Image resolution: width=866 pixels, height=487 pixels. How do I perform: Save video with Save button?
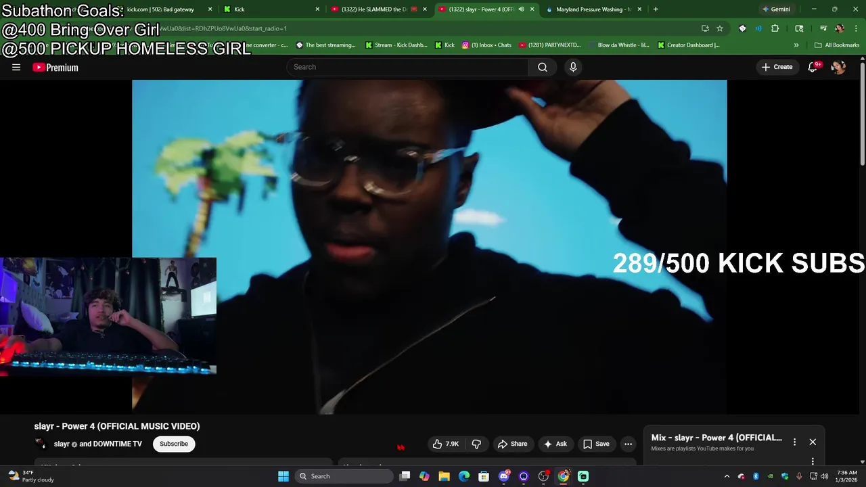click(x=596, y=444)
